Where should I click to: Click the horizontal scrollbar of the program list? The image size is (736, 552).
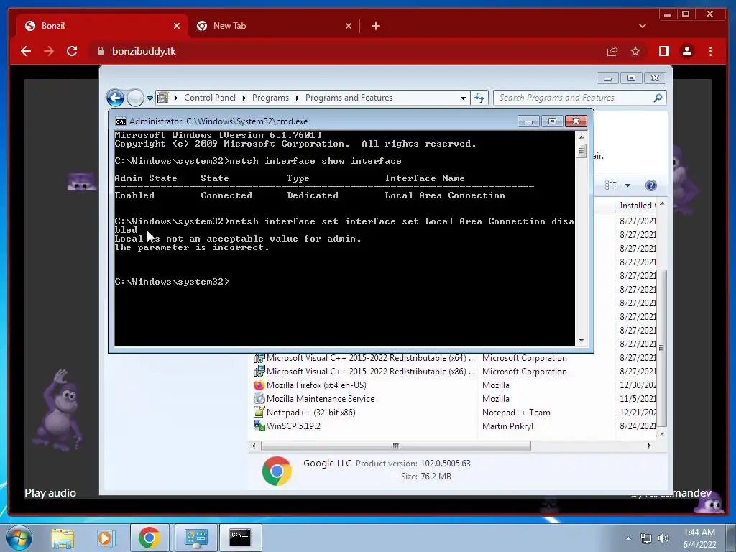point(395,446)
